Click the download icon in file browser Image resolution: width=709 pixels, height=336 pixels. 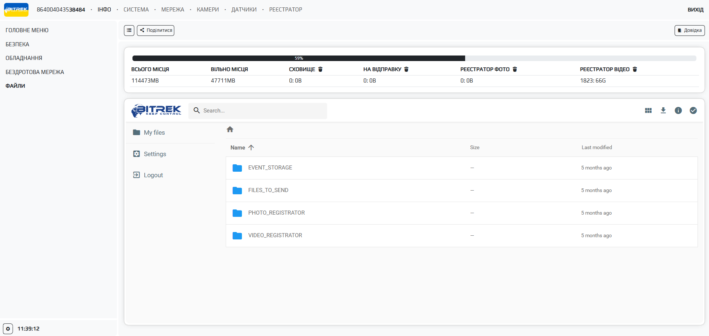[x=663, y=111]
